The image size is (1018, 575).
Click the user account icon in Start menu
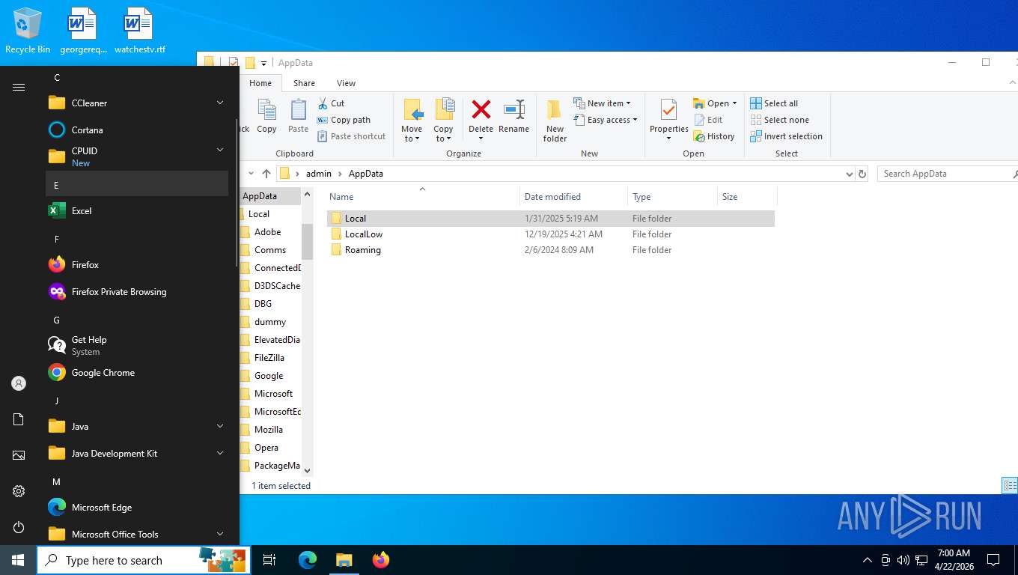click(x=19, y=383)
